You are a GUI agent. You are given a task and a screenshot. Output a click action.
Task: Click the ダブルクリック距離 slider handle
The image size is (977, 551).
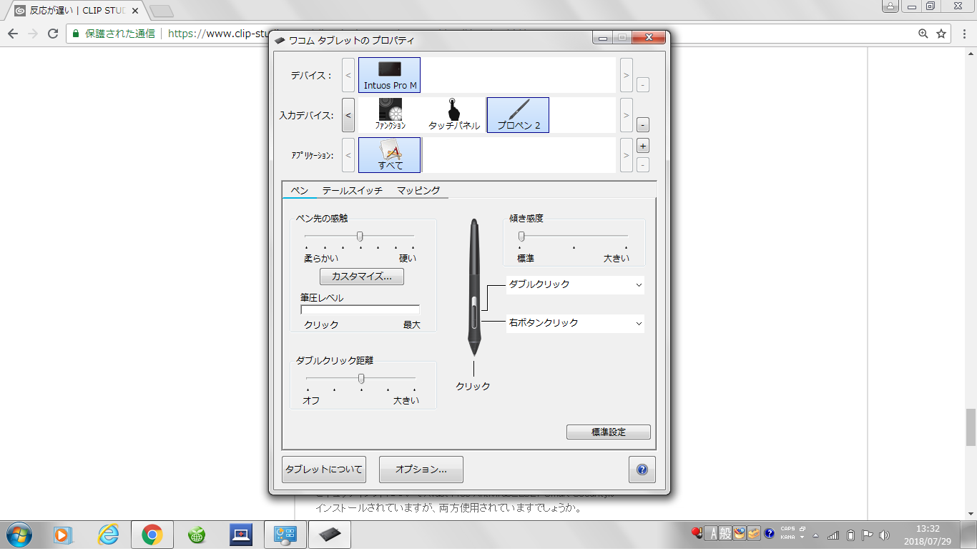361,378
